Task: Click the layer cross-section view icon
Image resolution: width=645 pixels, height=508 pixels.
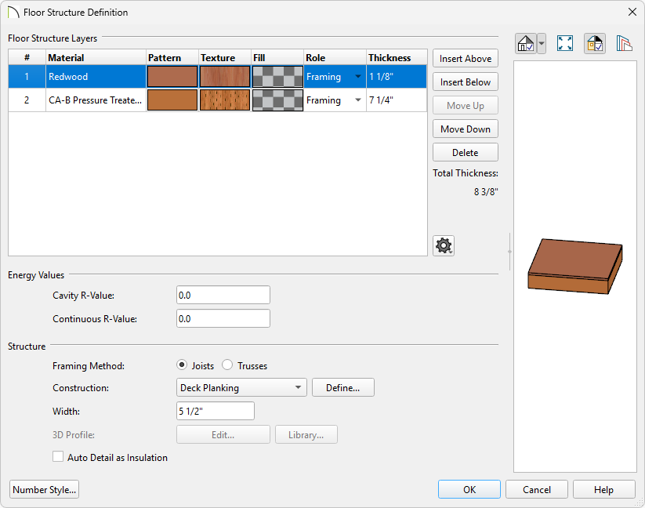Action: coord(624,43)
